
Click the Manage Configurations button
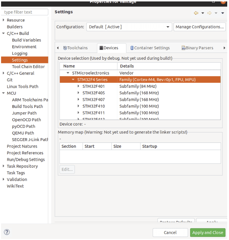tap(199, 27)
